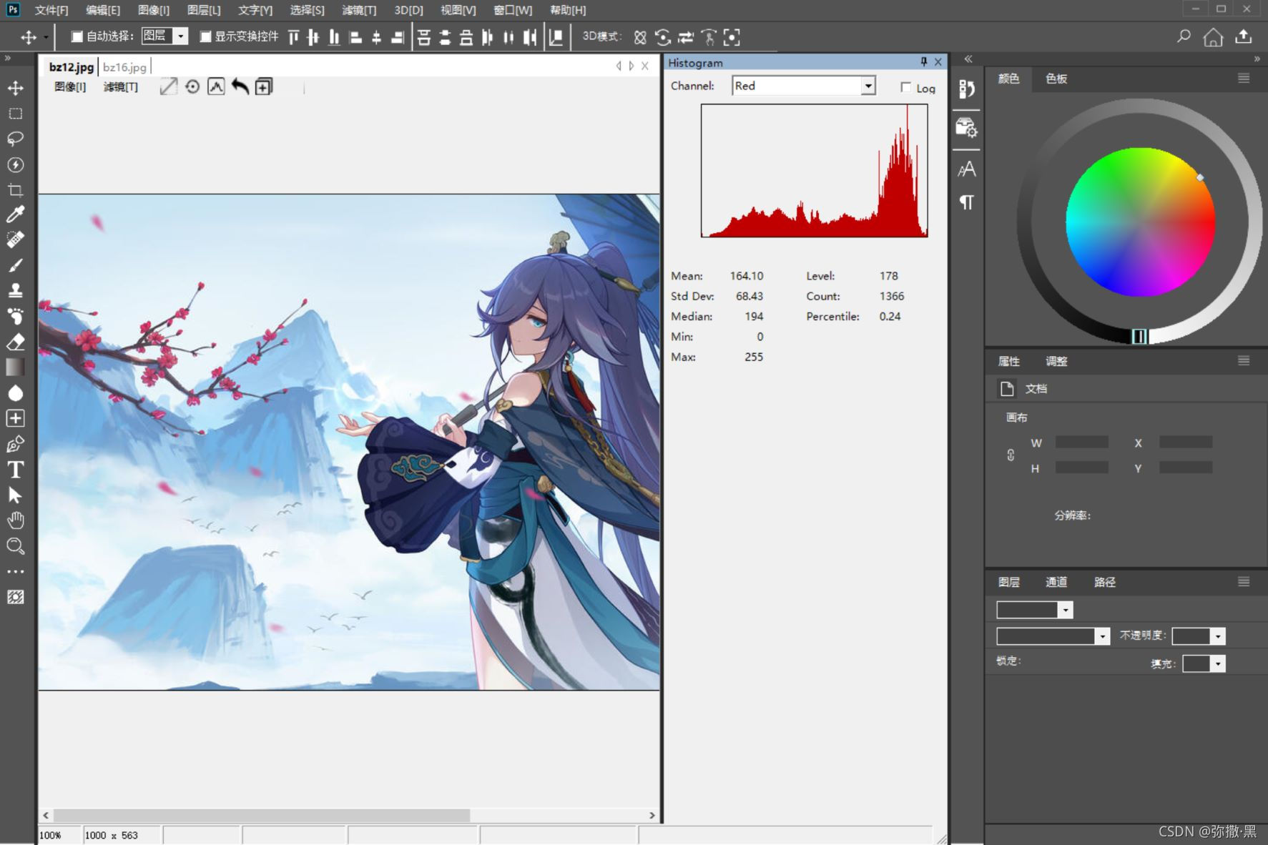Viewport: 1268px width, 845px height.
Task: Switch to the Channels (通道) tab
Action: coord(1056,582)
